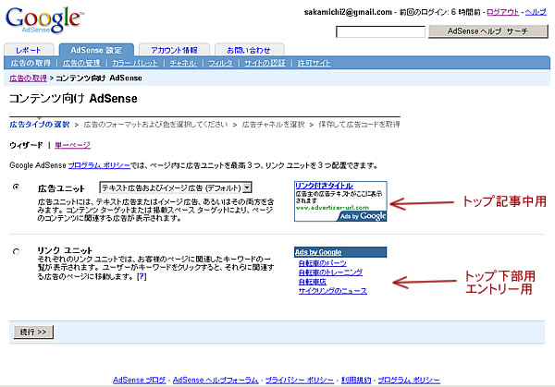Screen dimensions: 555x387
Task: Open the フィルタ submenu item
Action: point(220,64)
